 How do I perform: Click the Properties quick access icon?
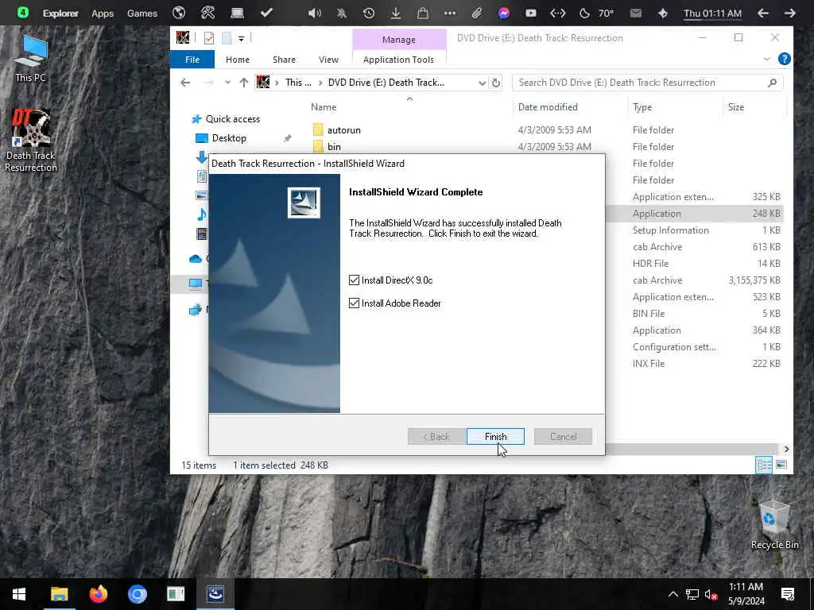pyautogui.click(x=209, y=38)
